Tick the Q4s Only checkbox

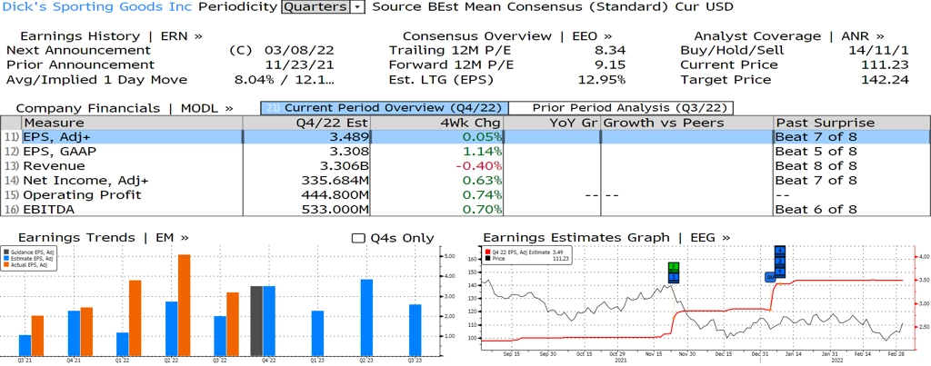click(358, 238)
